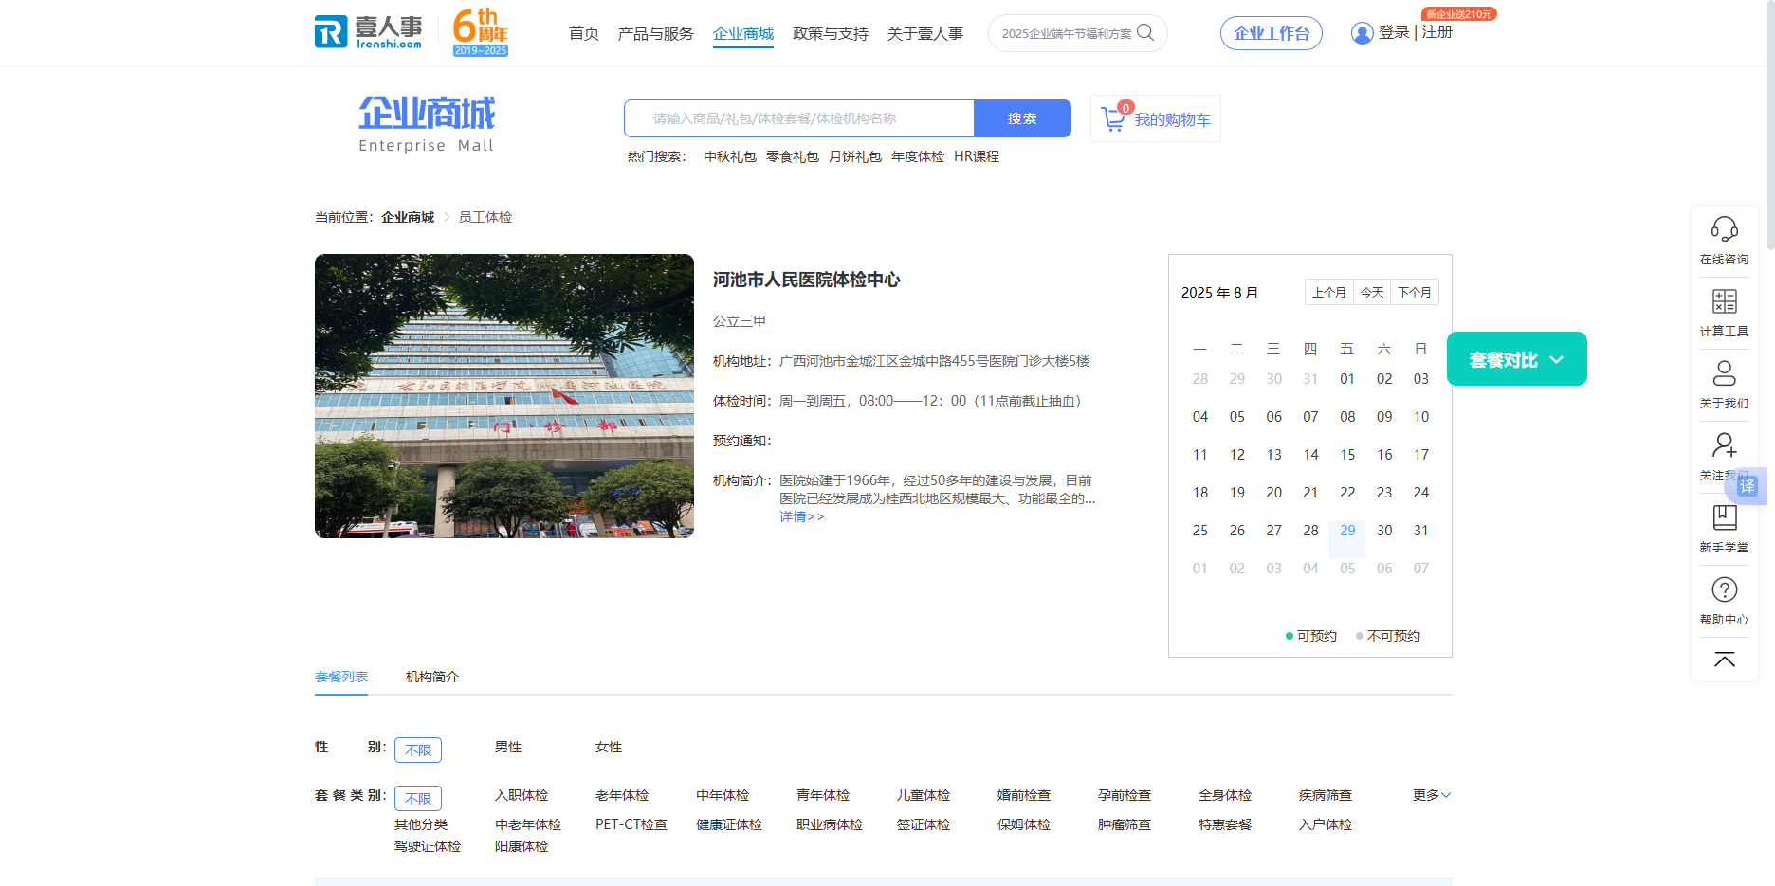
Task: Click 企业商城 in the breadcrumb
Action: tap(408, 217)
